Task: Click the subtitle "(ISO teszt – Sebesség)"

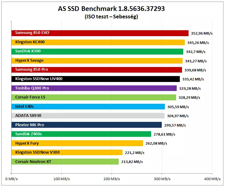Action: (x=111, y=17)
